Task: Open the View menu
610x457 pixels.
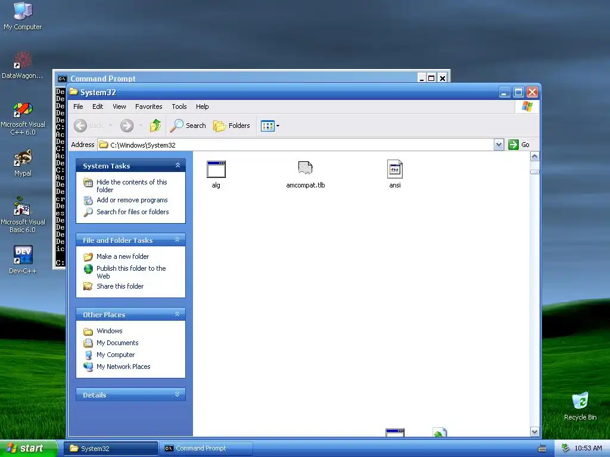Action: (x=119, y=107)
